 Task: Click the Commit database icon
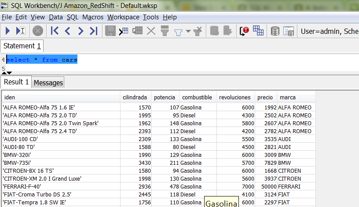click(214, 31)
